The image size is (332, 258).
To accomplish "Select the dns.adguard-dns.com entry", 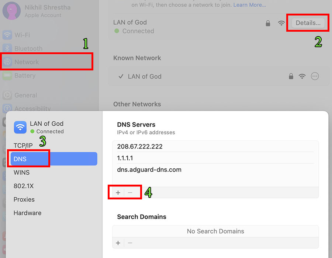I will [149, 170].
